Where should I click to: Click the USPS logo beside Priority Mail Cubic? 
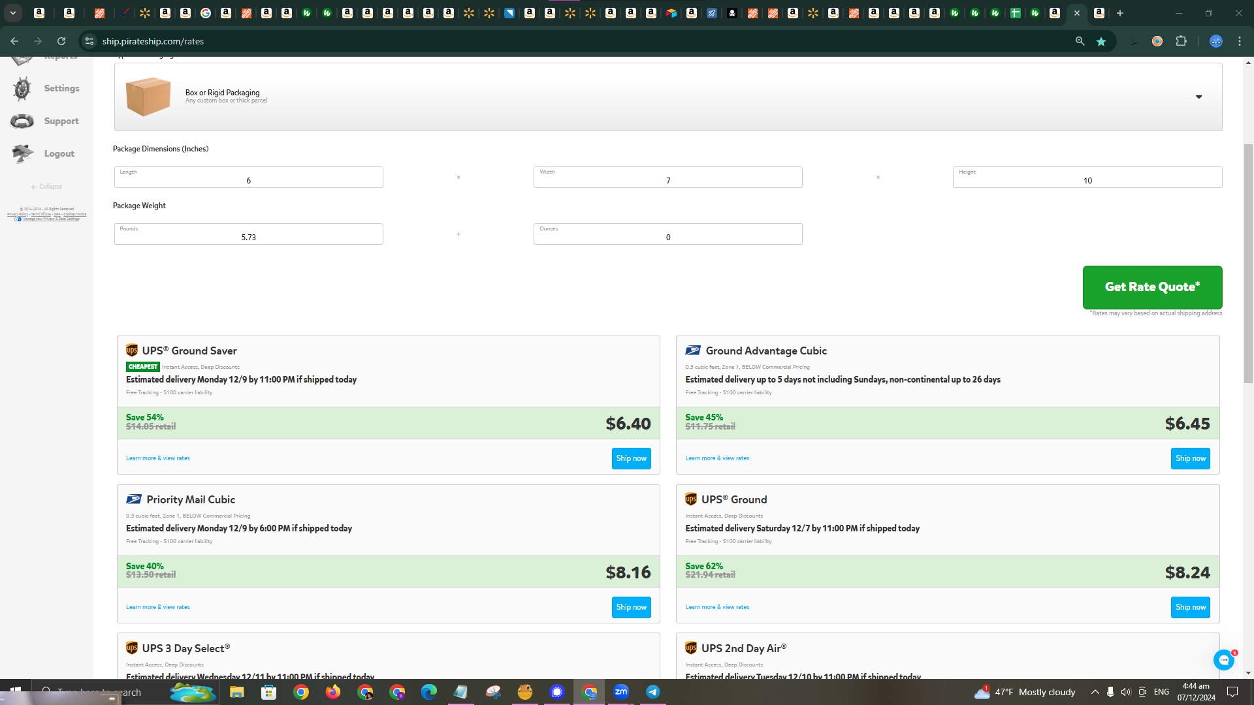134,499
